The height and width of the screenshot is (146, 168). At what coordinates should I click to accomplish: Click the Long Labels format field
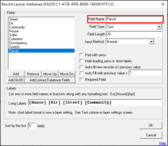point(95,102)
